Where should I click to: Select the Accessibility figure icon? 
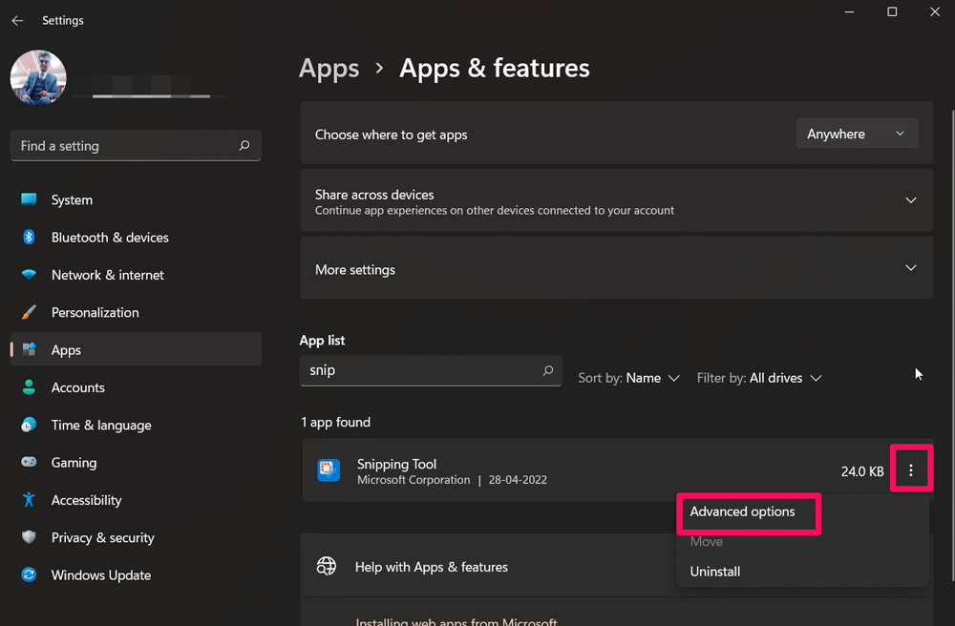pos(30,500)
